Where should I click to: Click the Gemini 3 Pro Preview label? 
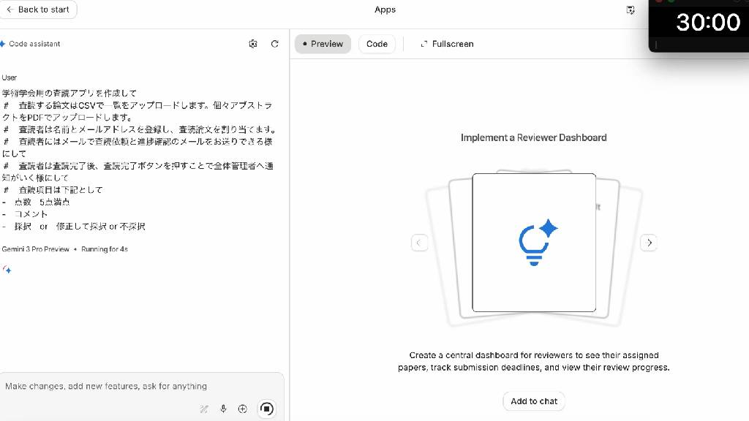tap(35, 249)
